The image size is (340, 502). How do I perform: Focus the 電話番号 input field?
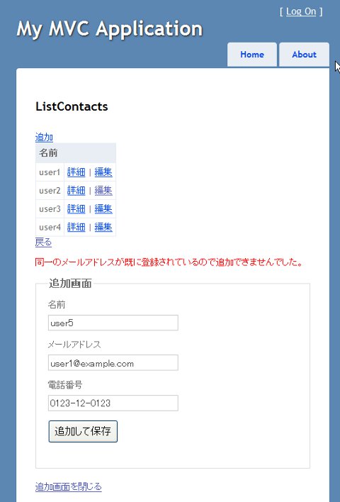click(113, 403)
